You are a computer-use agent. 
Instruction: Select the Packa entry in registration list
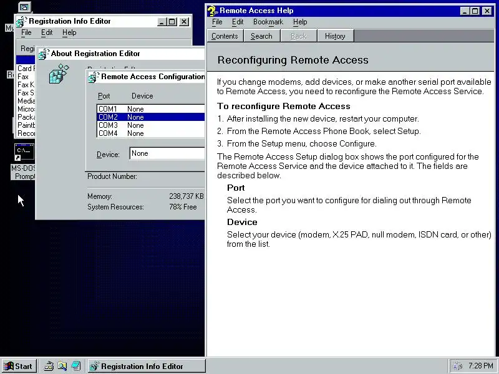(26, 117)
